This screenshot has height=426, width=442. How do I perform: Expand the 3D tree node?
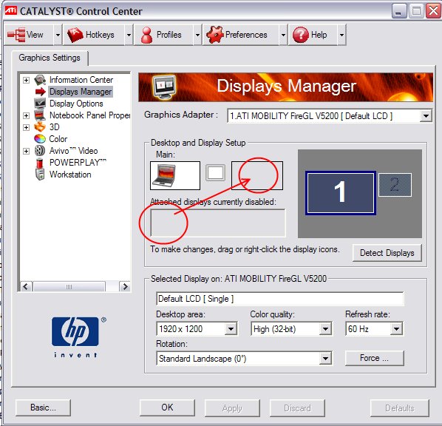pyautogui.click(x=26, y=127)
